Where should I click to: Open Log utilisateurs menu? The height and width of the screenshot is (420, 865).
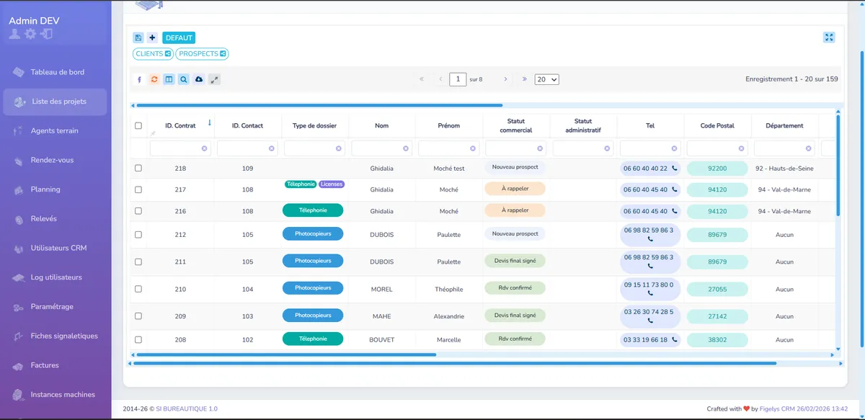click(x=56, y=277)
